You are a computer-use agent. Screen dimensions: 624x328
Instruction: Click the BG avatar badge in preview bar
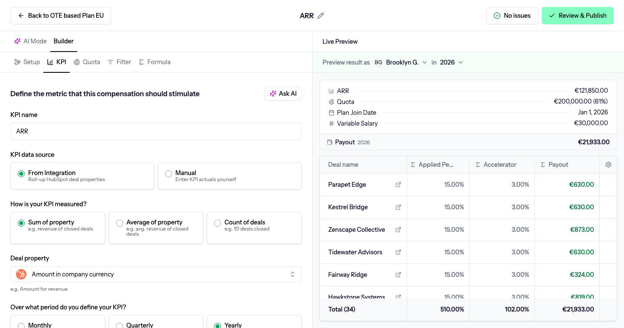(378, 62)
